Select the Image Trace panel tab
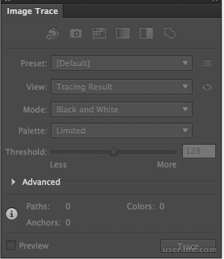Screen dimensions: 224x259 [32, 11]
